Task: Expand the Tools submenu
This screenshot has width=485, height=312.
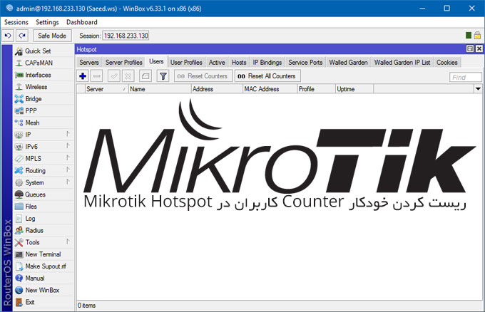Action: 44,242
